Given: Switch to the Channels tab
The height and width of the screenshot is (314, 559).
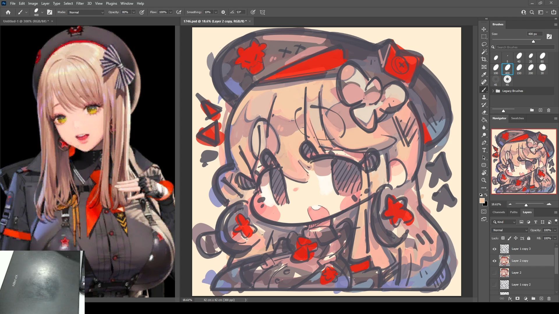Looking at the screenshot, I should [499, 212].
